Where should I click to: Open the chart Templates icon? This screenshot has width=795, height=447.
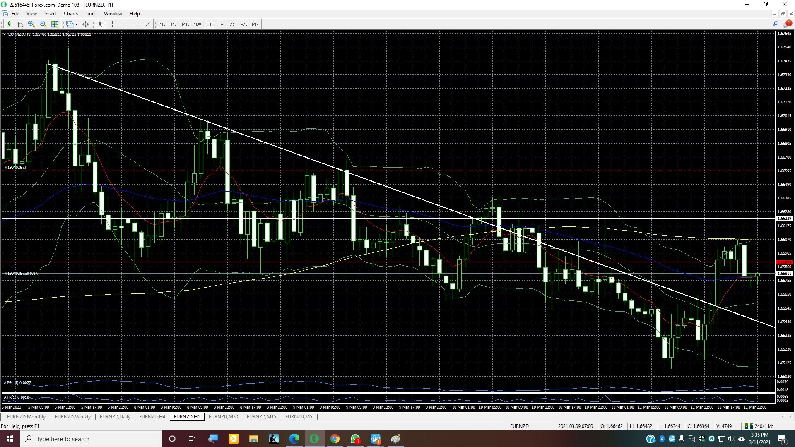(x=69, y=24)
